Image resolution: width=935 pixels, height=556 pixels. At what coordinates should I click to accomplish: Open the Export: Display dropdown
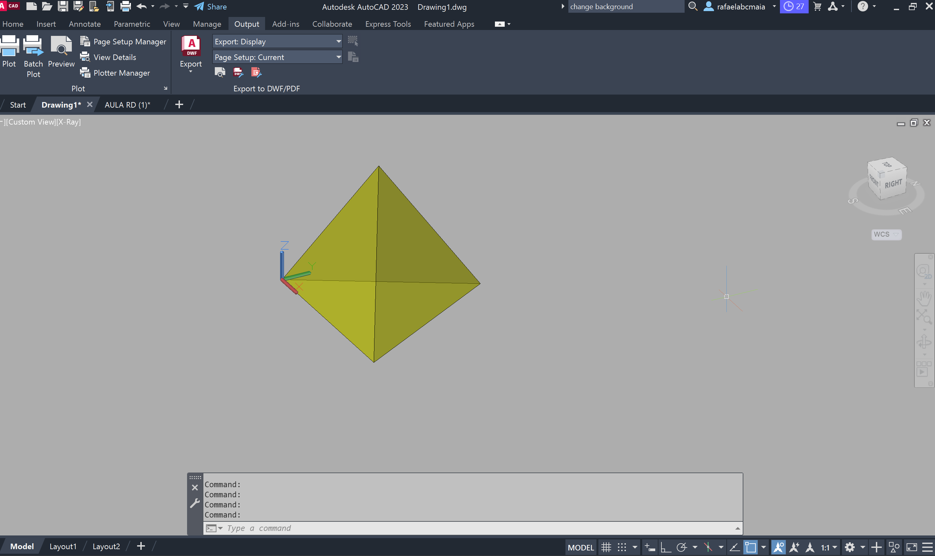point(277,42)
